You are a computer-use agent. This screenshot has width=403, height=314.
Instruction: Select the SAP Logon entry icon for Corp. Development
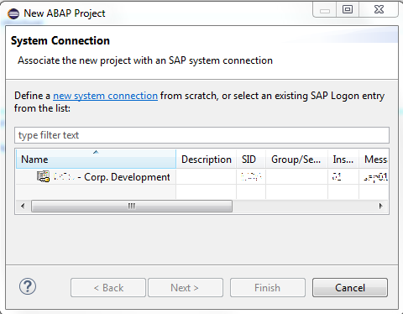pos(43,176)
